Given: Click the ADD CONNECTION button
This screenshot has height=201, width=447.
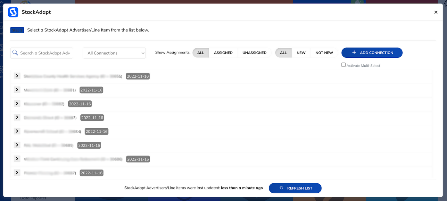Looking at the screenshot, I should (x=372, y=53).
